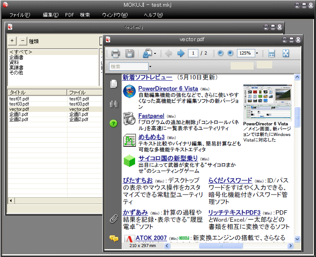Click the PowerDirector director chair icon

(x=129, y=91)
